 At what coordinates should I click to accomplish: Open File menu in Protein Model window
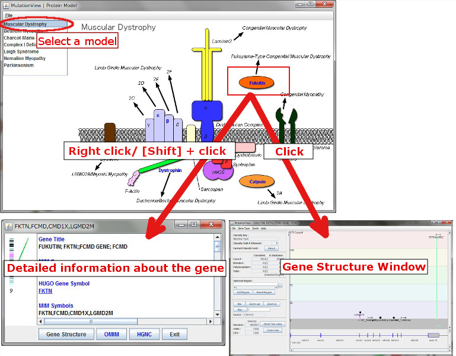[9, 15]
